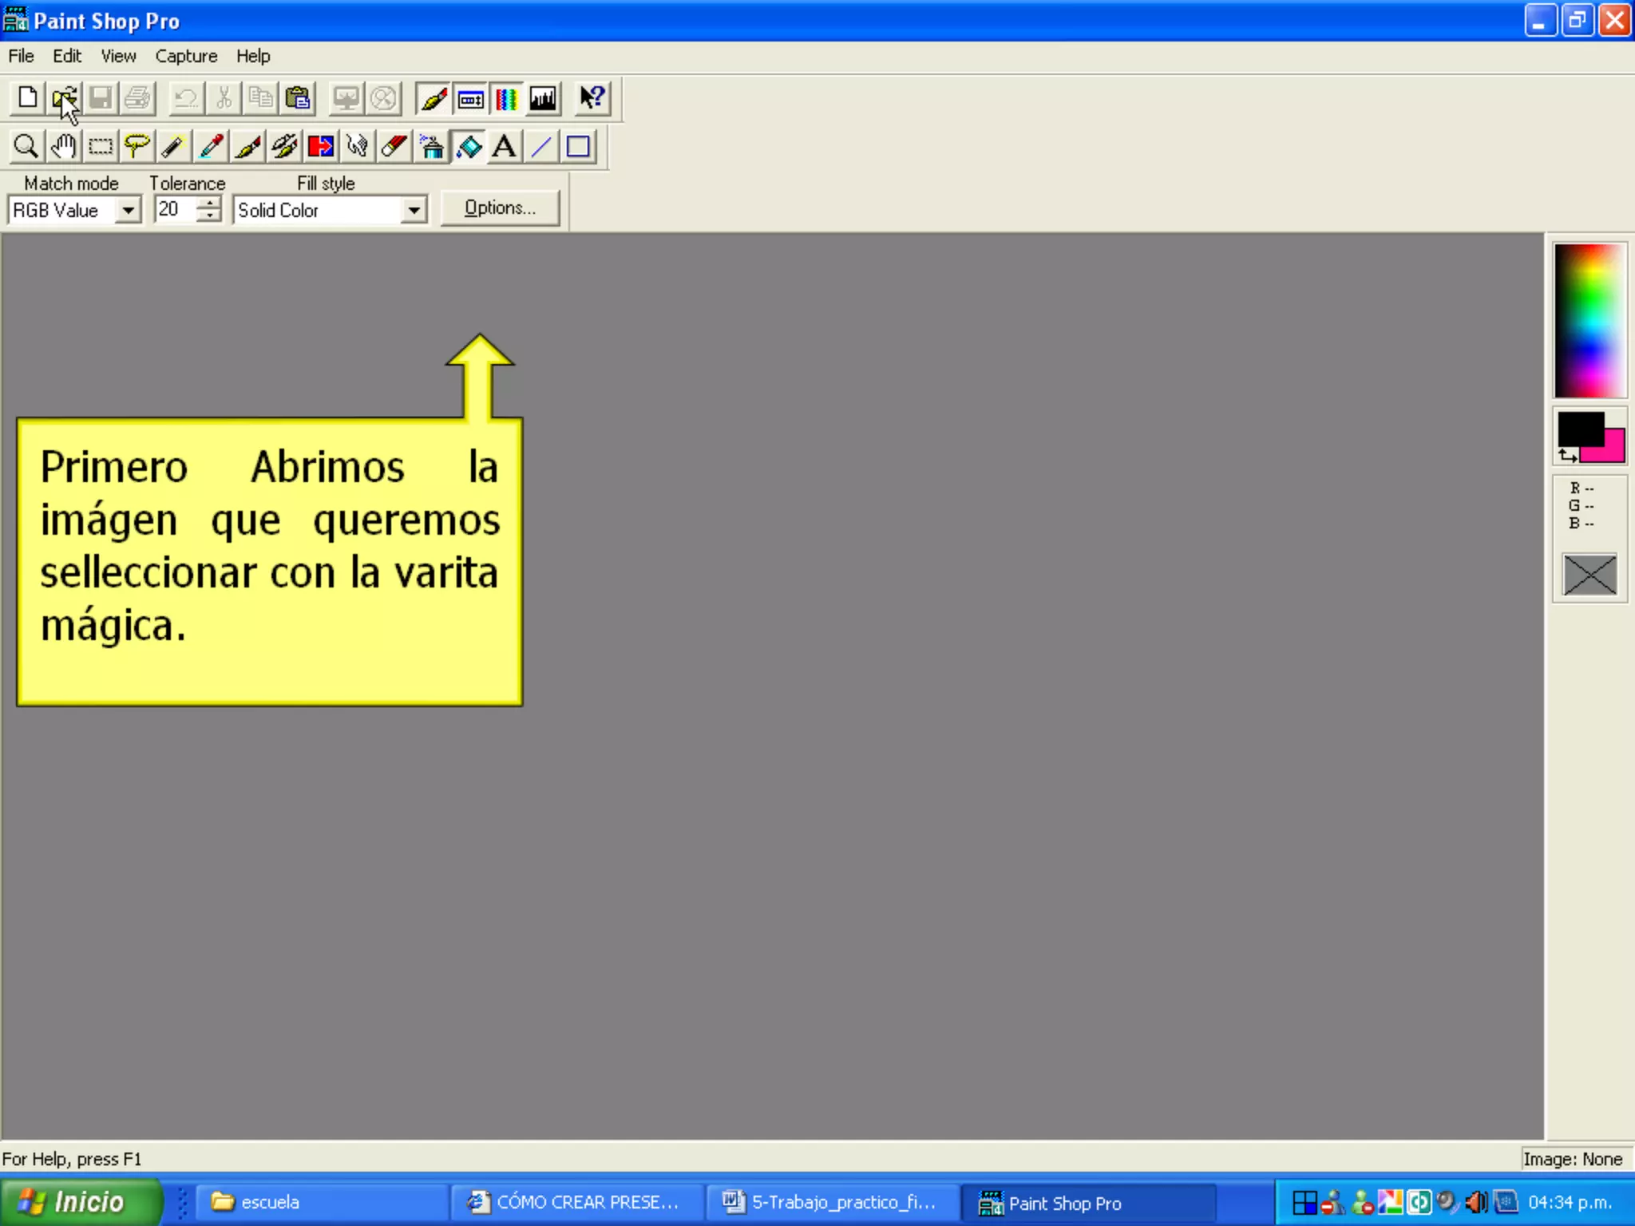
Task: Open the Match mode RGB Value dropdown
Action: (x=128, y=211)
